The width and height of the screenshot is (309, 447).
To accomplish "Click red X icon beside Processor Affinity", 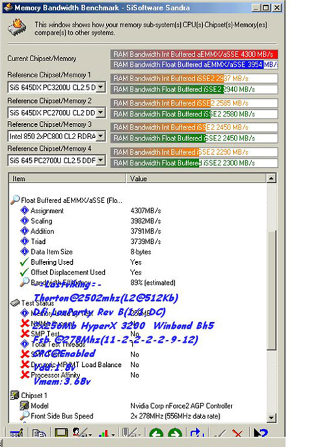I will coord(25,374).
